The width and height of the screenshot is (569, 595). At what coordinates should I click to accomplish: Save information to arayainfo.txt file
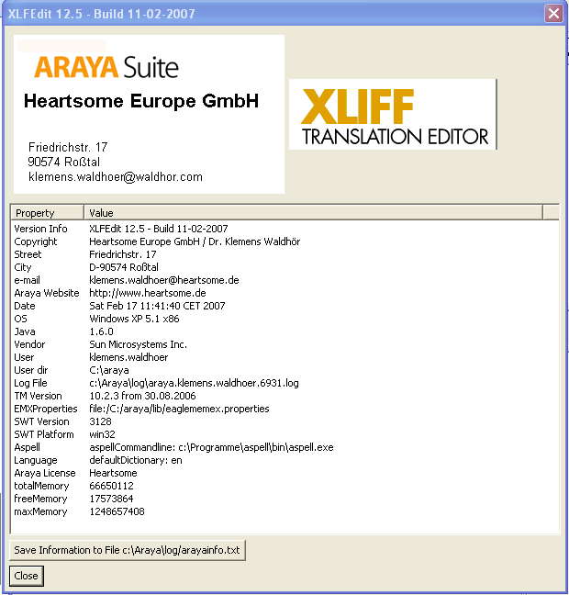pos(128,550)
